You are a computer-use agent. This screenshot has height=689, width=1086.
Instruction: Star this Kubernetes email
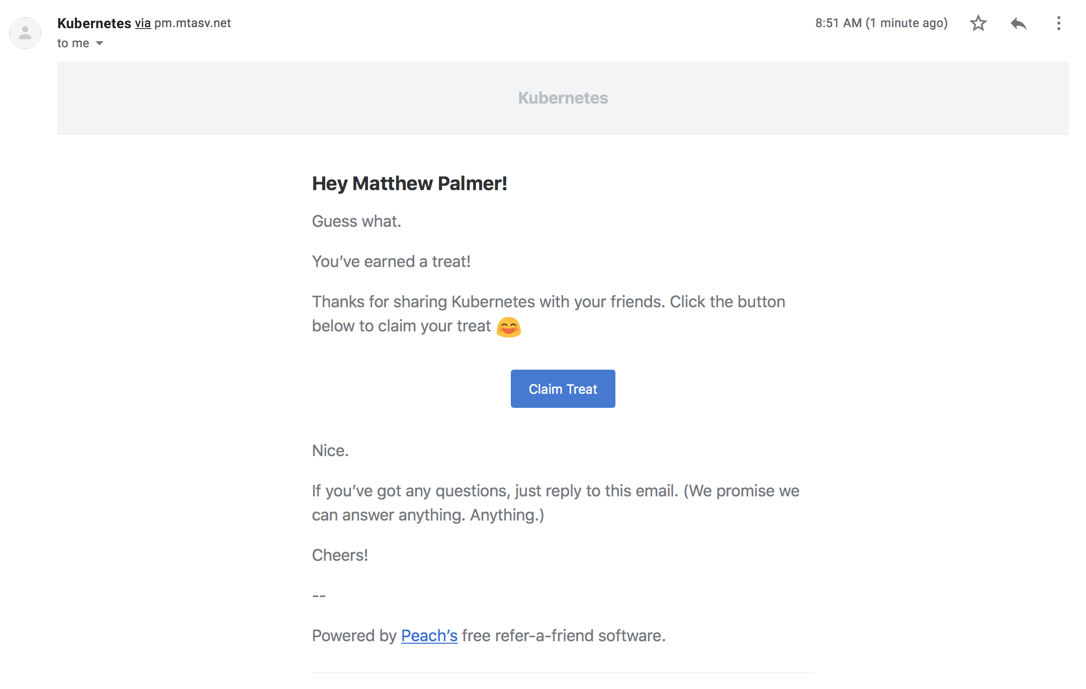point(978,23)
